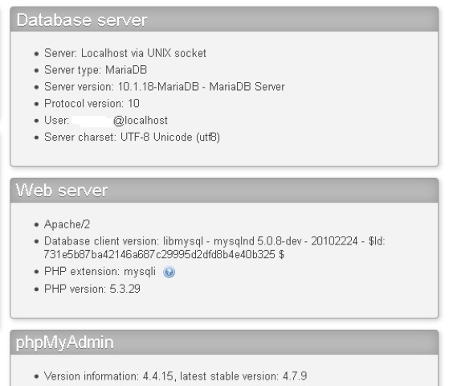Click the 'Version information: 4.4.15' line
Viewport: 449px width, 386px height.
click(175, 376)
